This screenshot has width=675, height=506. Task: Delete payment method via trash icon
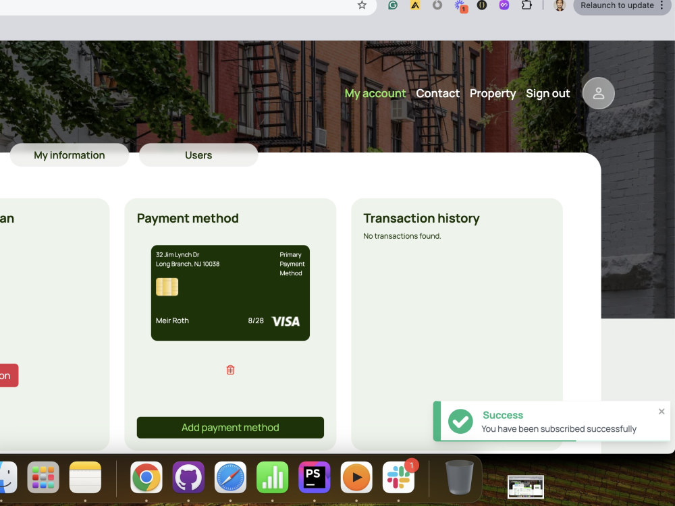[x=230, y=370]
